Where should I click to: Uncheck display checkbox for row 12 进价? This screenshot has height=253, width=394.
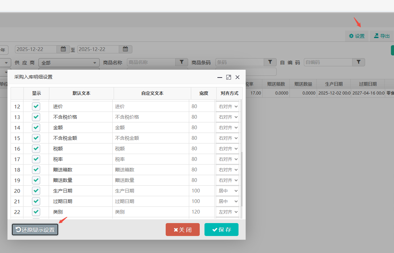[x=36, y=106]
